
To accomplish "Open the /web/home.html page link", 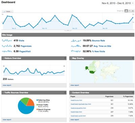I will (76, 100).
